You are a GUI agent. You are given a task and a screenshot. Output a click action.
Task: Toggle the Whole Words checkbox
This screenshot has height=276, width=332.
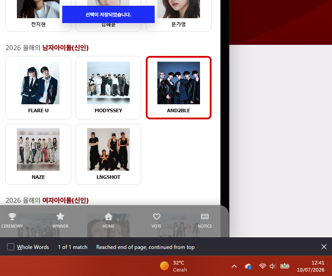coord(11,247)
